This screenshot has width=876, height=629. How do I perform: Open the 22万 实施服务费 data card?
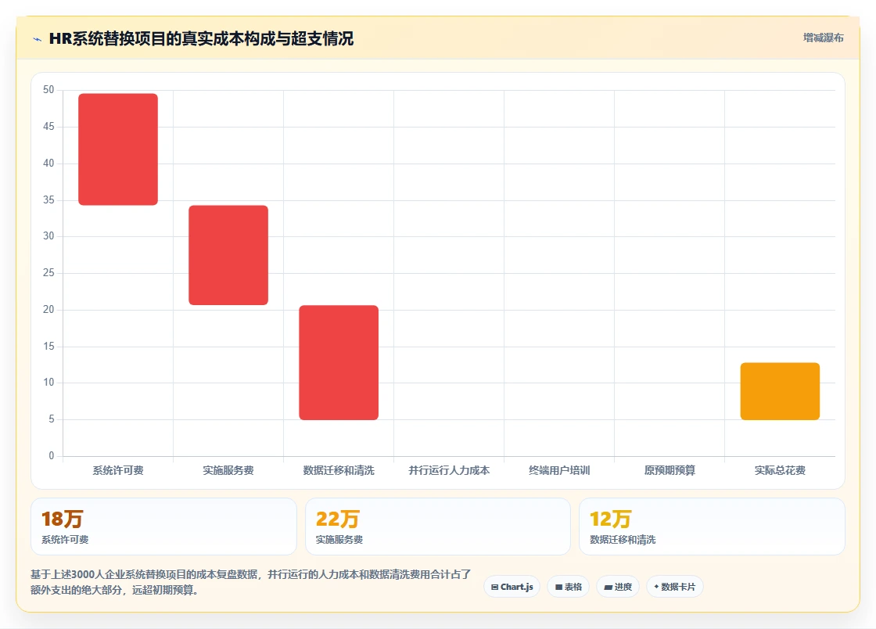[x=437, y=527]
